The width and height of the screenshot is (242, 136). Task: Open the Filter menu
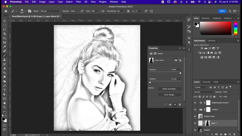pyautogui.click(x=78, y=2)
